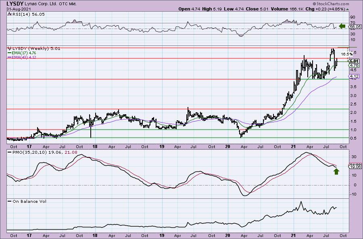363x239 pixels.
Task: Click the 16.5% annotation label near price high
Action: [347, 54]
